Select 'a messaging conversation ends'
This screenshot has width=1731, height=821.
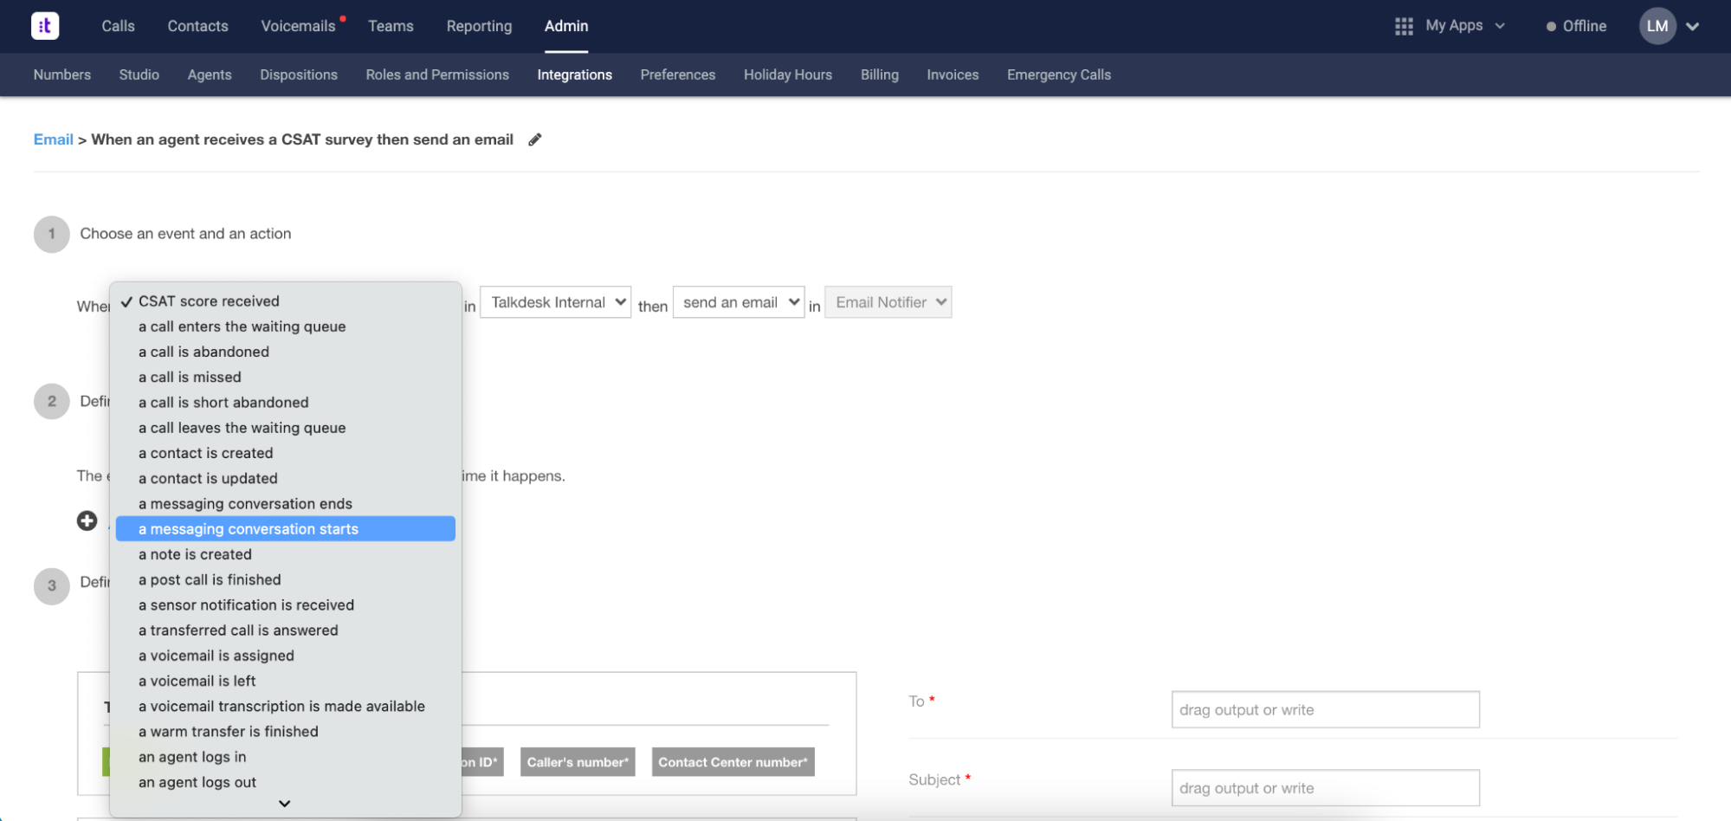coord(286,503)
